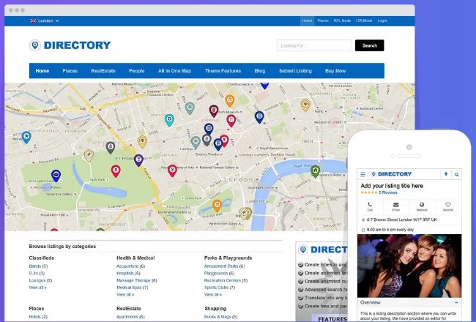Click the green home marker on map
476x322 pixels.
tap(315, 171)
